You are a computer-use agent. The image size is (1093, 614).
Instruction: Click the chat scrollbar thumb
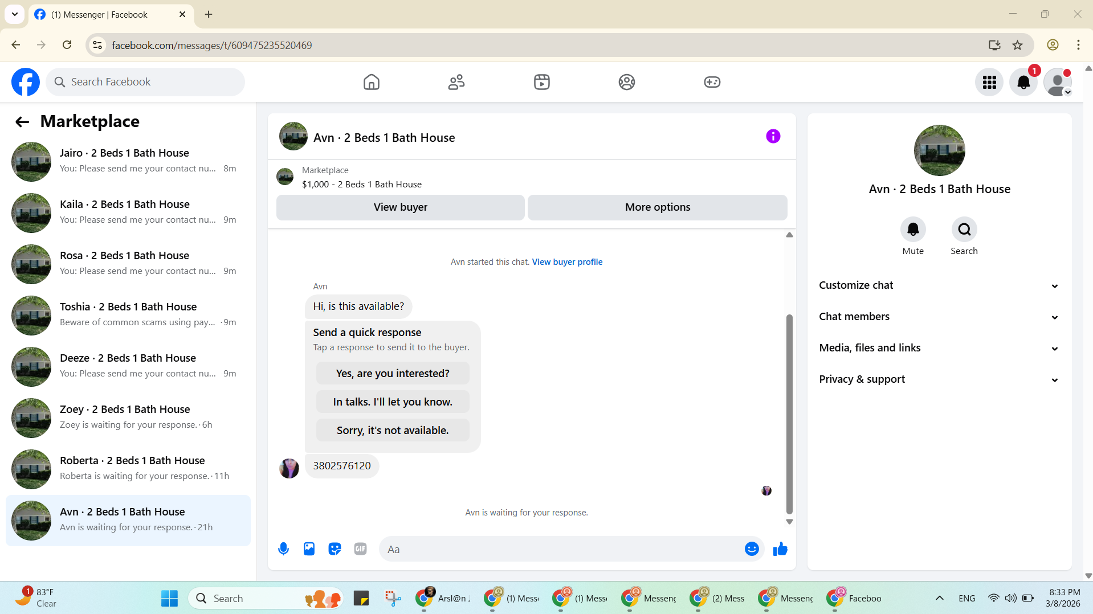[789, 414]
